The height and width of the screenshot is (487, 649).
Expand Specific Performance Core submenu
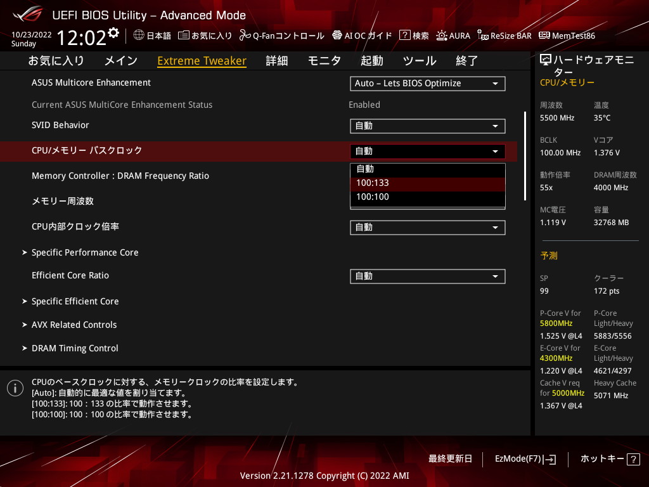85,252
